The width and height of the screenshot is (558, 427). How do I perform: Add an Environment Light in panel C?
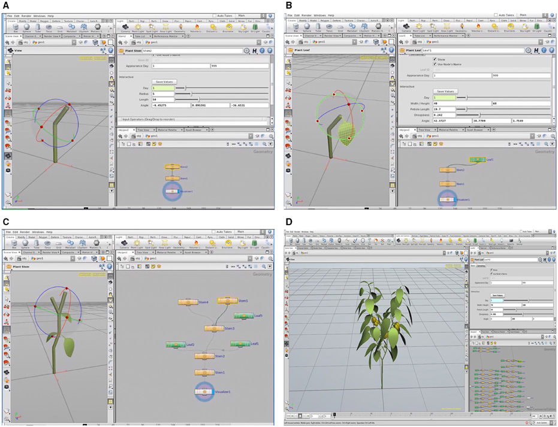tap(228, 244)
